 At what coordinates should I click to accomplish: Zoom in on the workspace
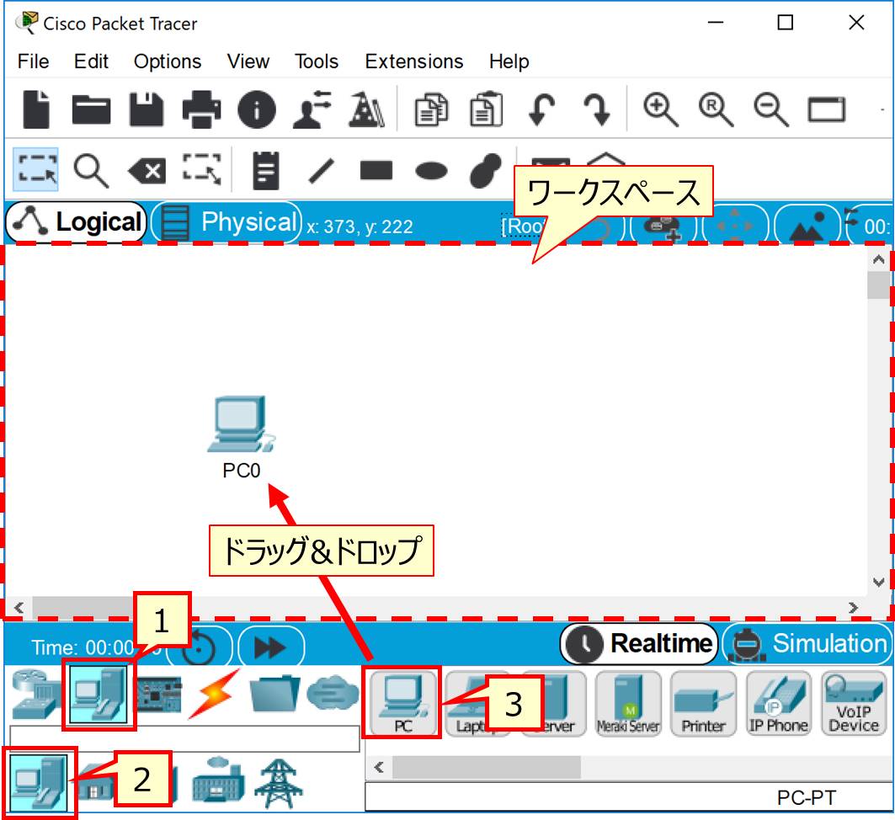click(x=661, y=109)
